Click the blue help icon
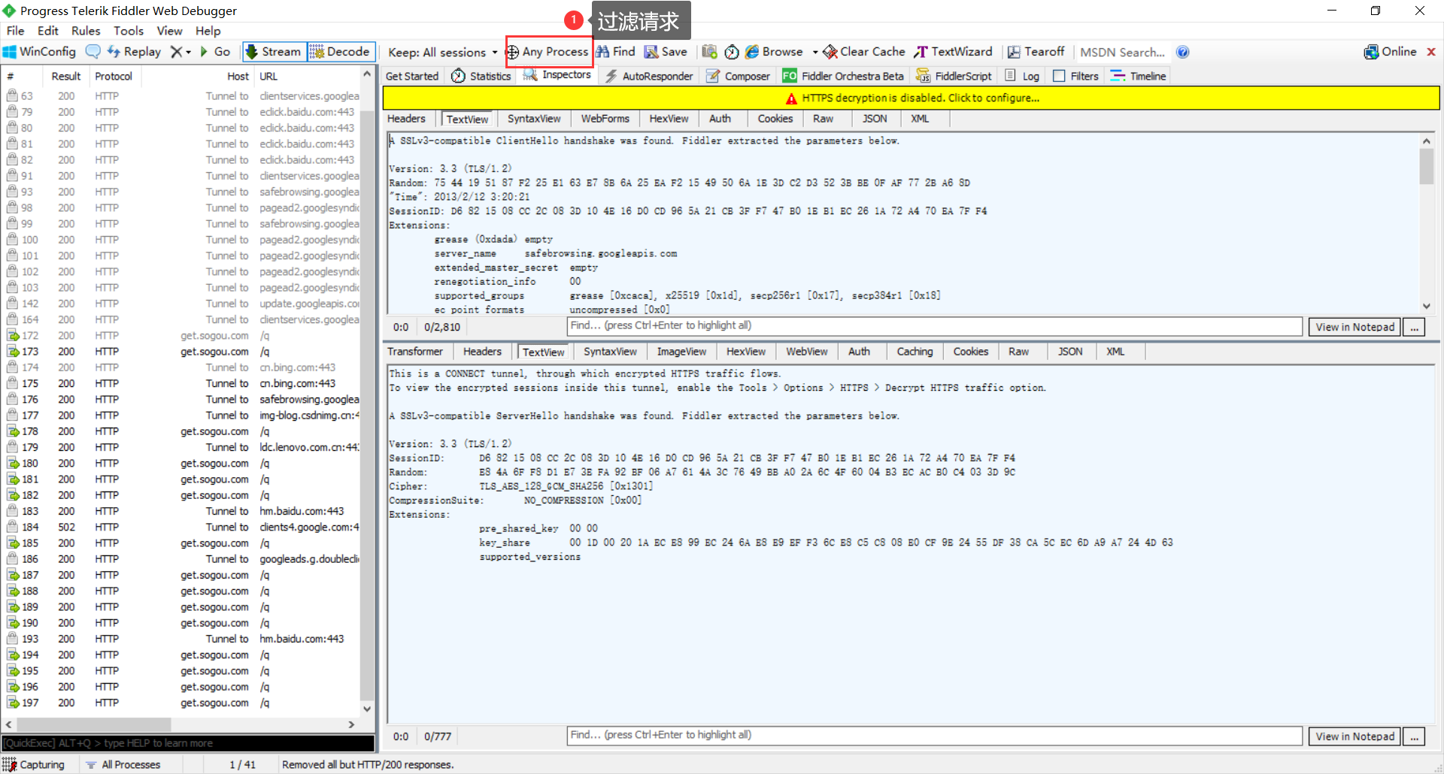 1182,52
